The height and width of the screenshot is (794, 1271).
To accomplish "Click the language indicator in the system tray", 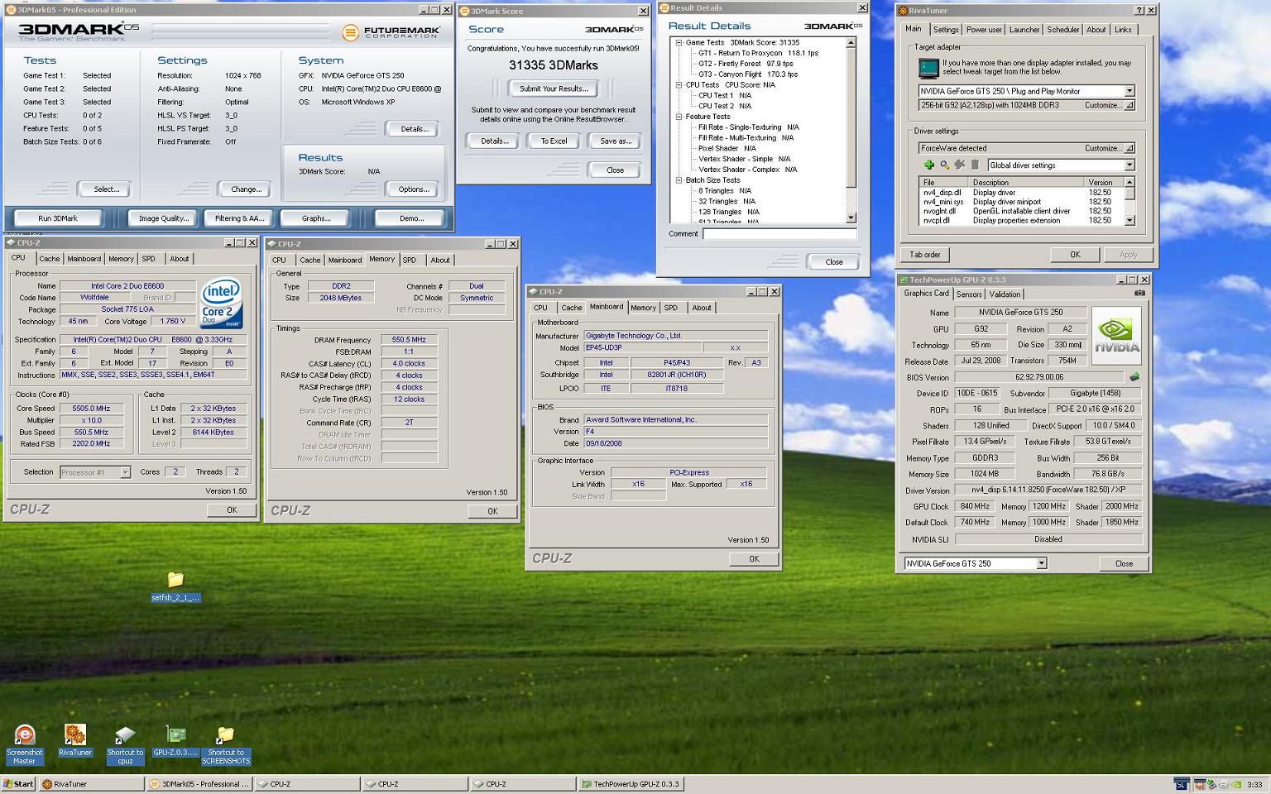I will 1181,785.
